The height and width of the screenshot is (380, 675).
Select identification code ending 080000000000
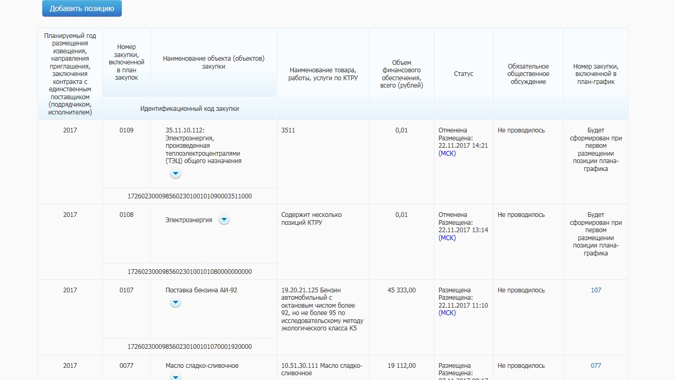190,272
